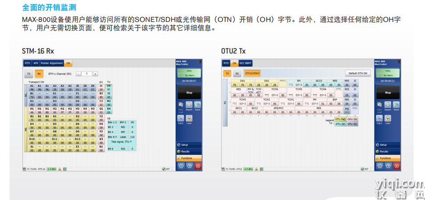This screenshot has height=200, width=425.
Task: Toggle the TX button in STM-16 Rx panel
Action: pyautogui.click(x=29, y=74)
